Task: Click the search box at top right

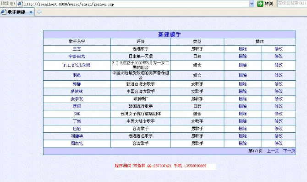Action: tap(292, 3)
